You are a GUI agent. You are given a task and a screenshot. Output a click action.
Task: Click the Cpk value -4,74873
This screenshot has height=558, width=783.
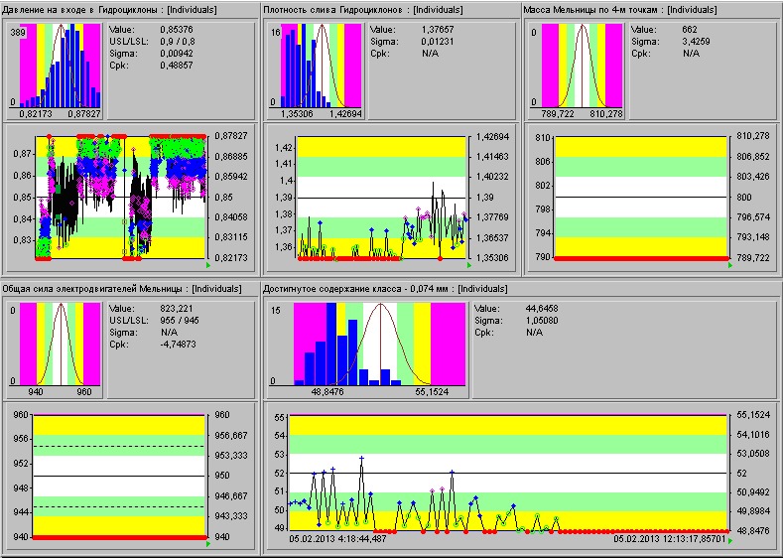tap(178, 345)
